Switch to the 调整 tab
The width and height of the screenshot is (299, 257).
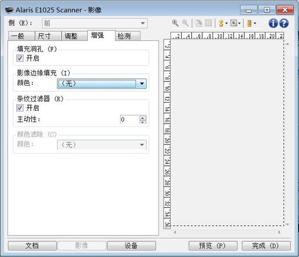tap(71, 36)
